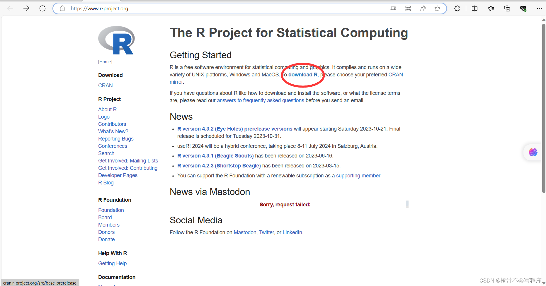This screenshot has width=546, height=286.
Task: Click the colorful brain assistant icon
Action: [x=533, y=152]
